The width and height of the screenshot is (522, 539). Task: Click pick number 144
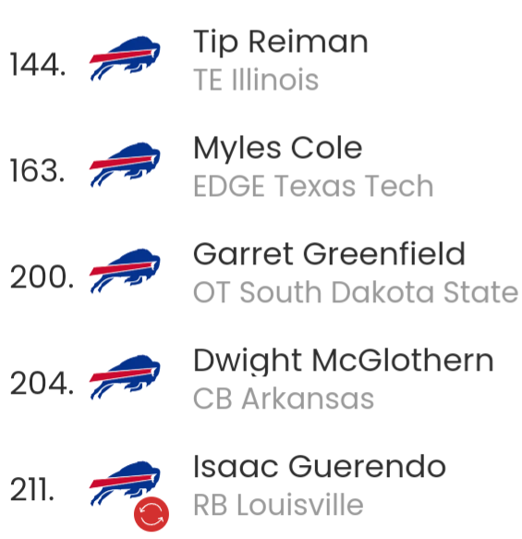point(38,65)
